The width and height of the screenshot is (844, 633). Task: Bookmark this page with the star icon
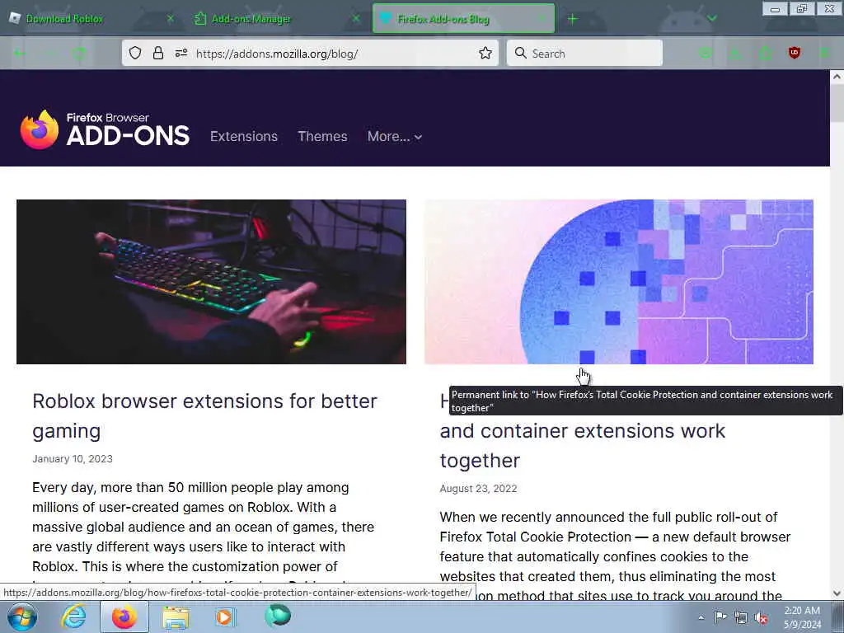(x=485, y=53)
